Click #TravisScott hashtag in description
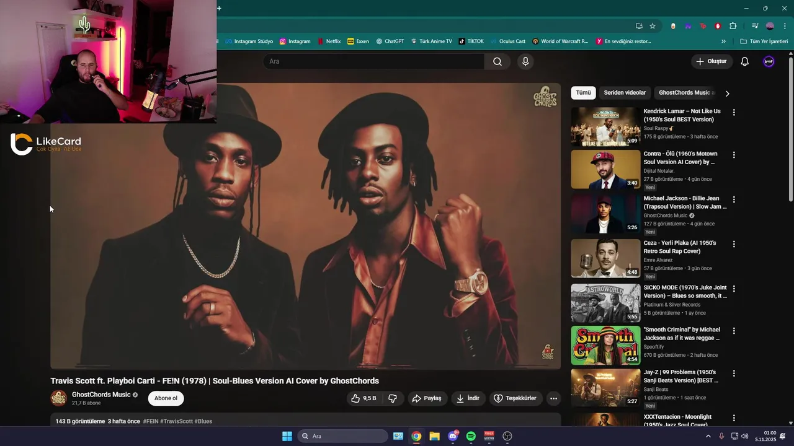This screenshot has width=794, height=446. (176, 421)
